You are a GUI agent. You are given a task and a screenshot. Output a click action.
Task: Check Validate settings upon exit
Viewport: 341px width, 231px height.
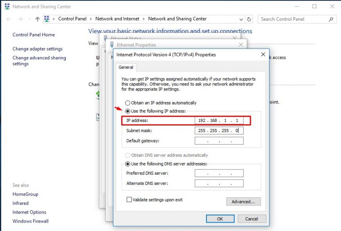129,200
